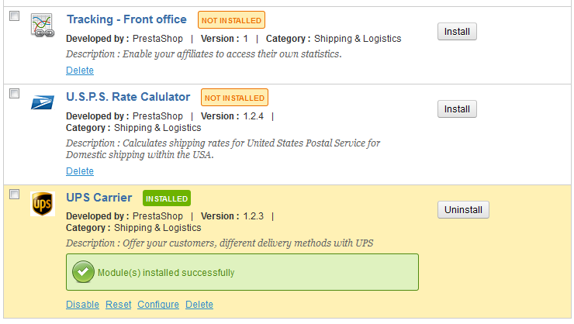Open the U.S.P.S. Rate Calulator title
The width and height of the screenshot is (574, 324).
128,97
